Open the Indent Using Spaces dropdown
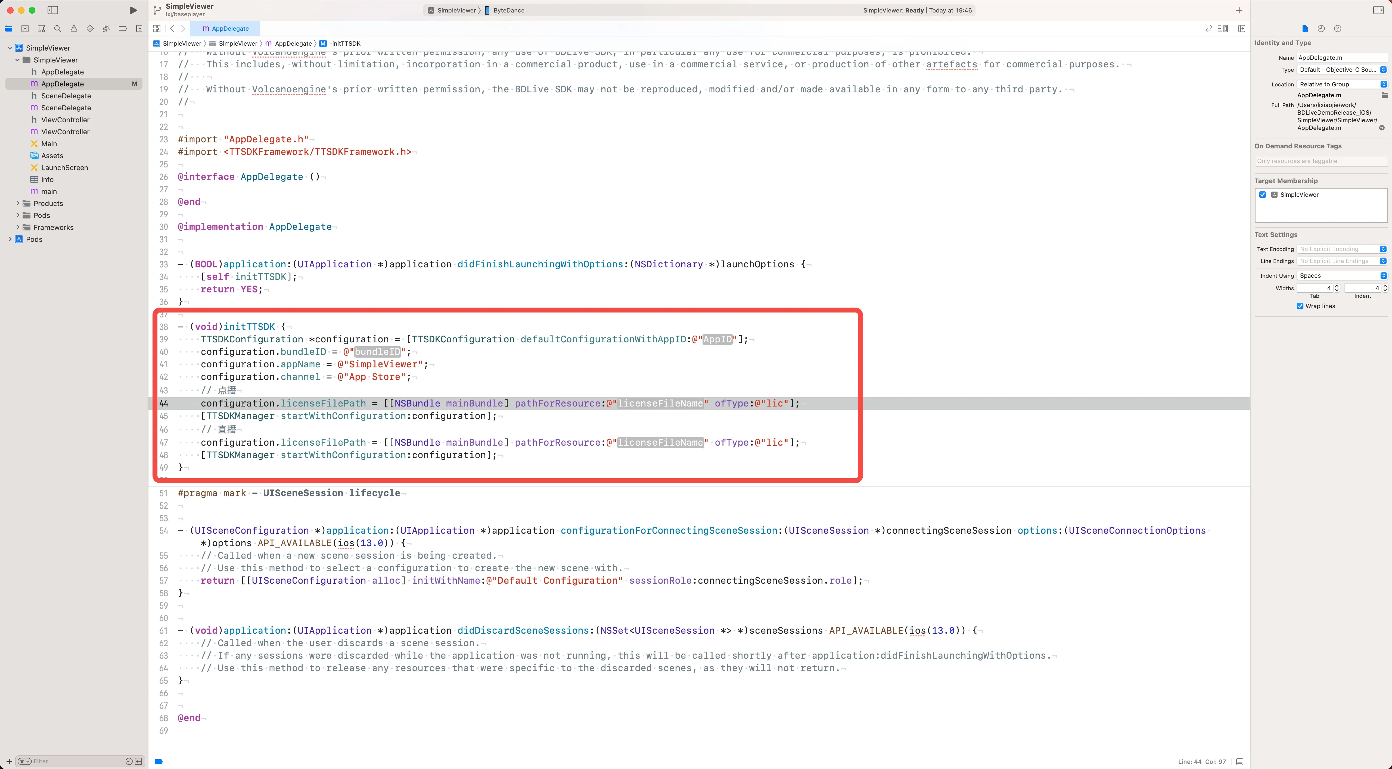Screen dimensions: 1392x769 (1342, 276)
